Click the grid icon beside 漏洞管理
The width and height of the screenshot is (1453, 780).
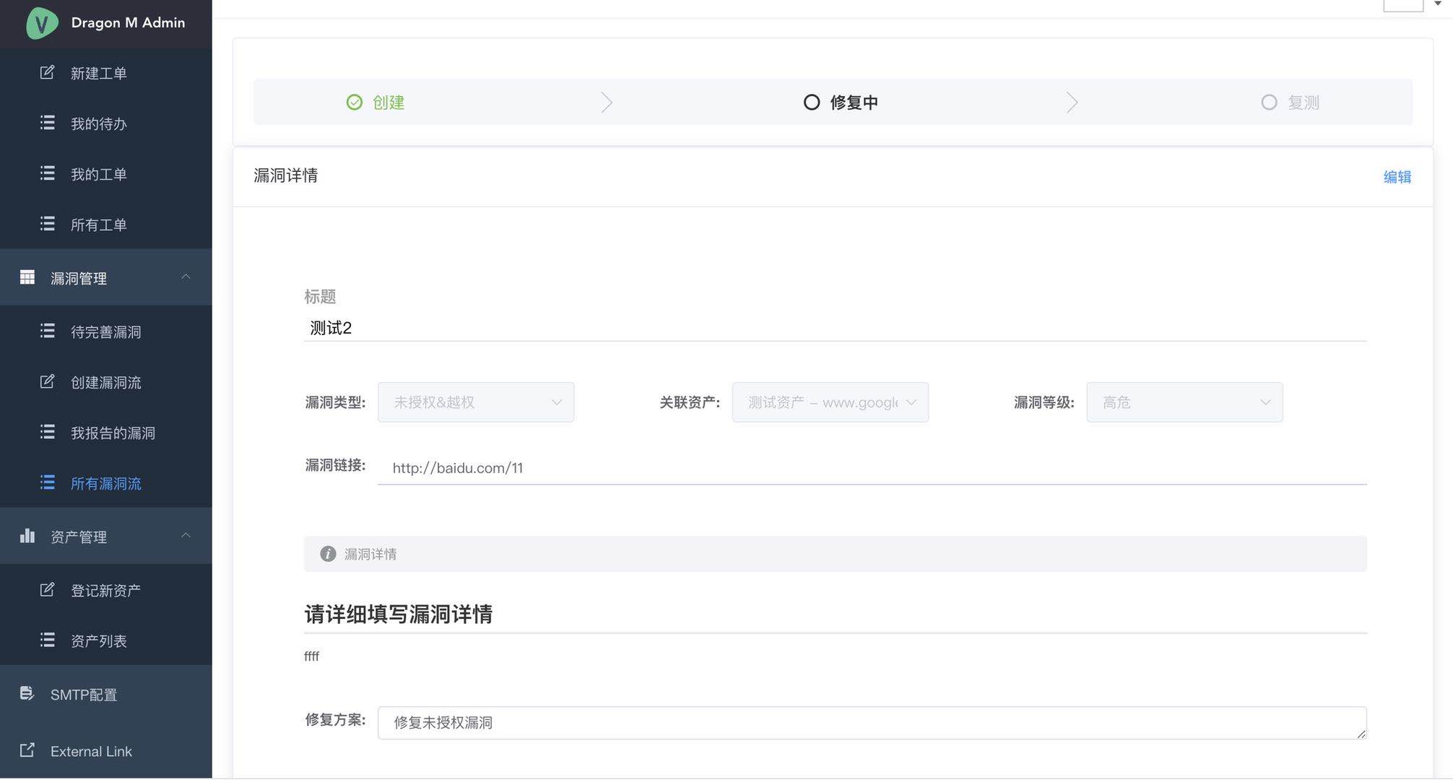[27, 277]
